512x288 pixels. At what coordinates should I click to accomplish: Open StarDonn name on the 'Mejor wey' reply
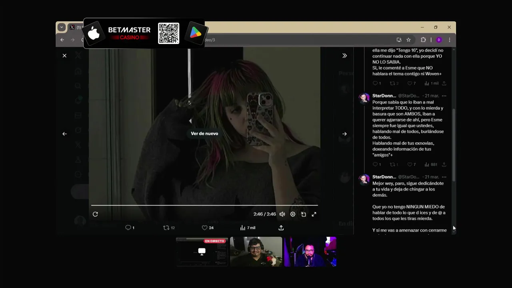(384, 177)
